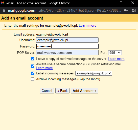
Task: Open Learn more link under SSL option
Action: [x=44, y=68]
